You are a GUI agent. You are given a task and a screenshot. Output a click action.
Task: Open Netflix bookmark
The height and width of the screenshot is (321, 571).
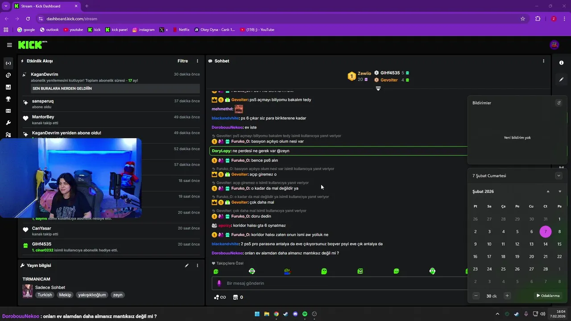pyautogui.click(x=181, y=30)
